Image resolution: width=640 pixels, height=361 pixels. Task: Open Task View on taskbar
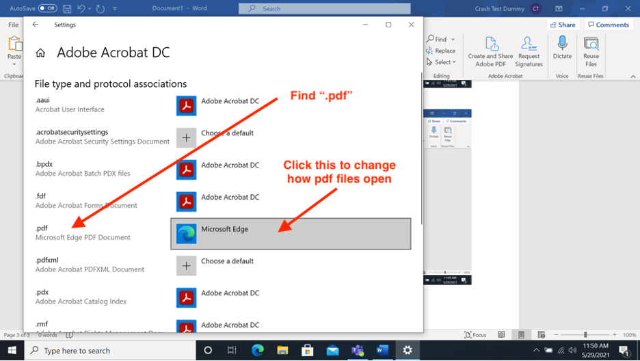tap(231, 350)
